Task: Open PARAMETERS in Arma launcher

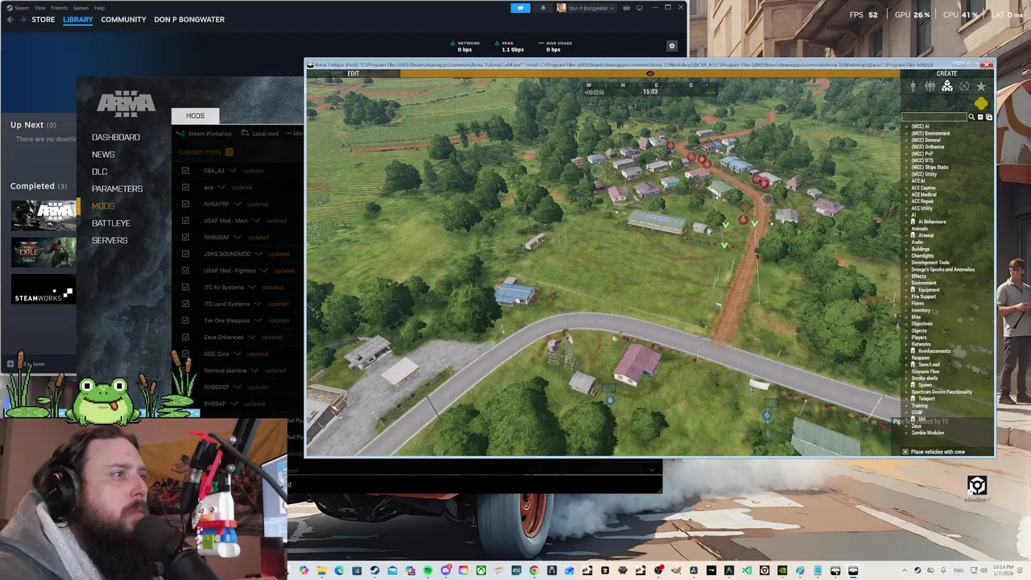Action: 117,188
